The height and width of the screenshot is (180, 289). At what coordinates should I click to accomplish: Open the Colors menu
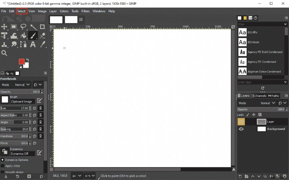coord(64,11)
